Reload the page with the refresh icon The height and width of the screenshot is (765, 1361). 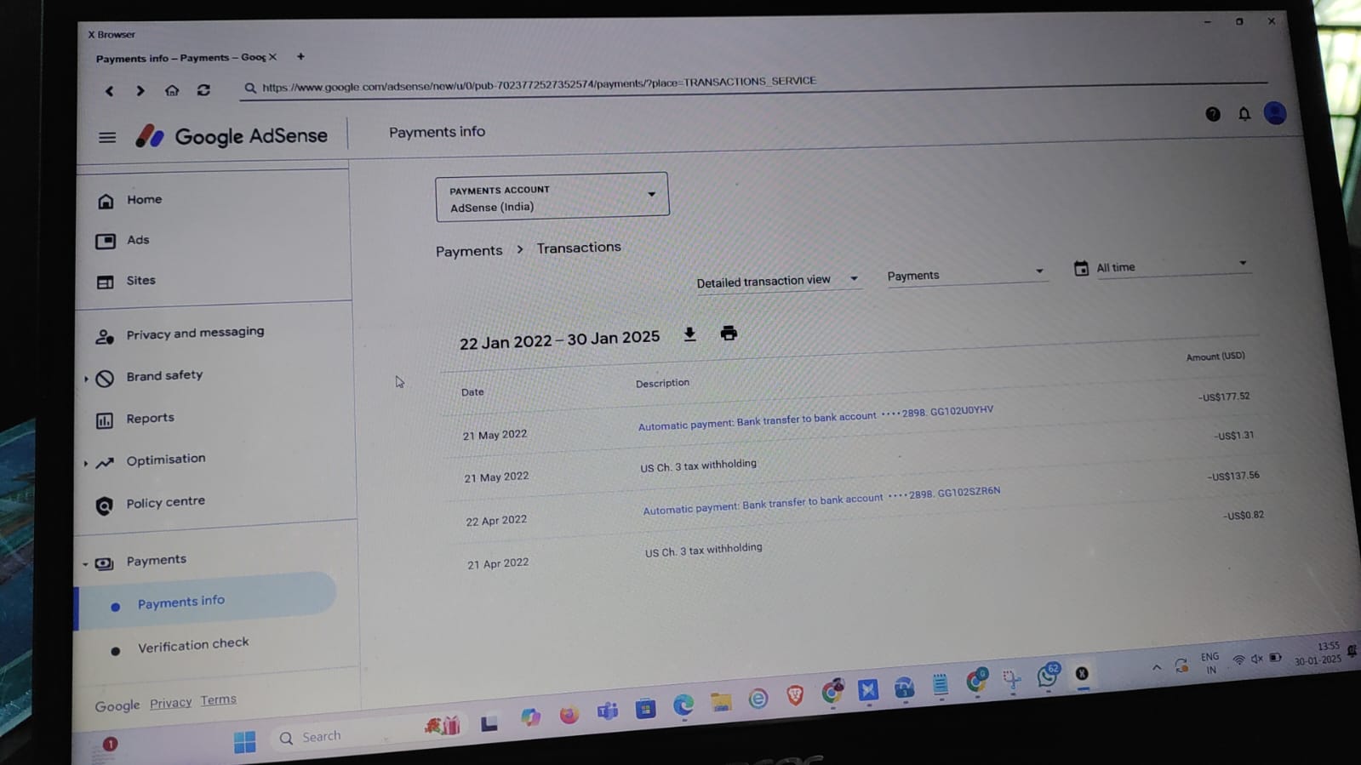pos(203,90)
